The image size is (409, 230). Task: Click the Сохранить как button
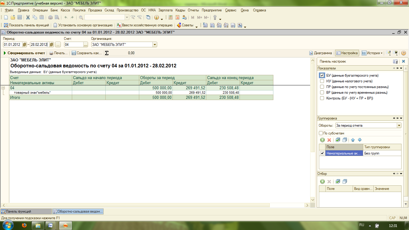(x=87, y=53)
